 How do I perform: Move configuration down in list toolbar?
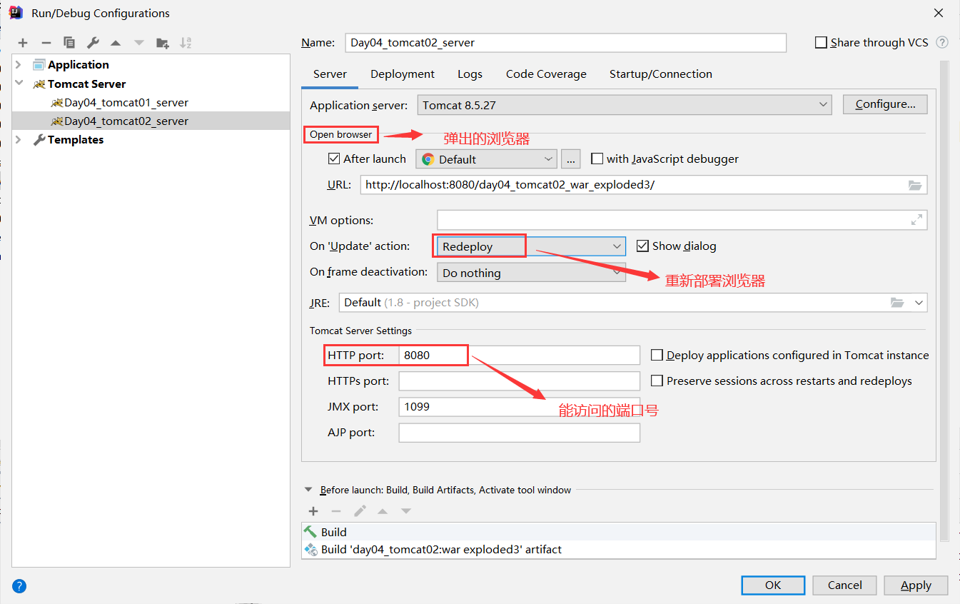(x=139, y=43)
